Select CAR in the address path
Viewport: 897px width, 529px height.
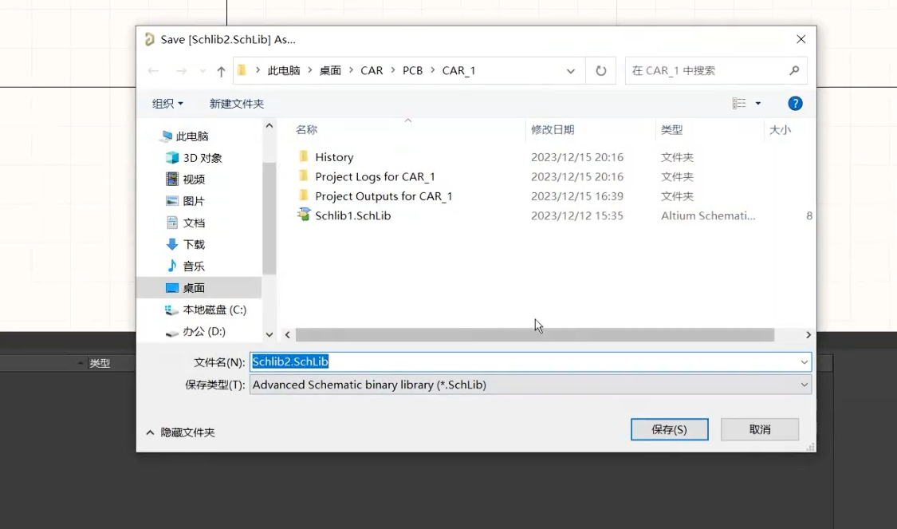(x=372, y=70)
